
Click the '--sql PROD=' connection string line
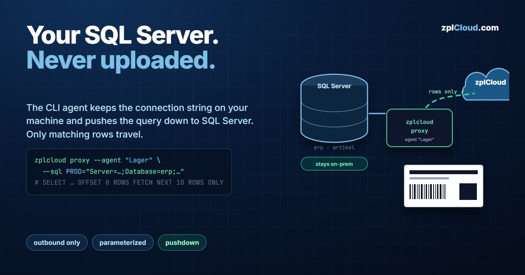tap(113, 171)
